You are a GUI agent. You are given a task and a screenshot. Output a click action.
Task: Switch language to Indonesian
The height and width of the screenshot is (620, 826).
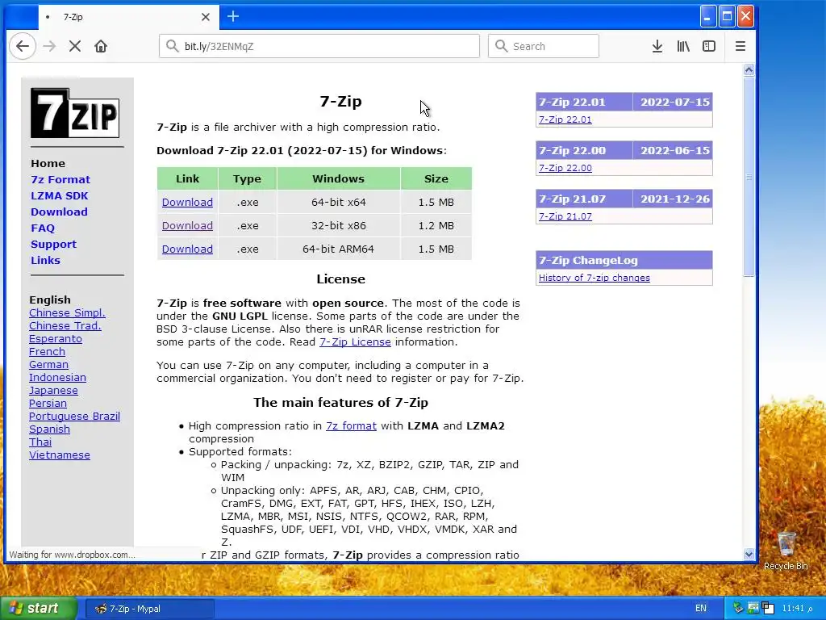tap(57, 378)
